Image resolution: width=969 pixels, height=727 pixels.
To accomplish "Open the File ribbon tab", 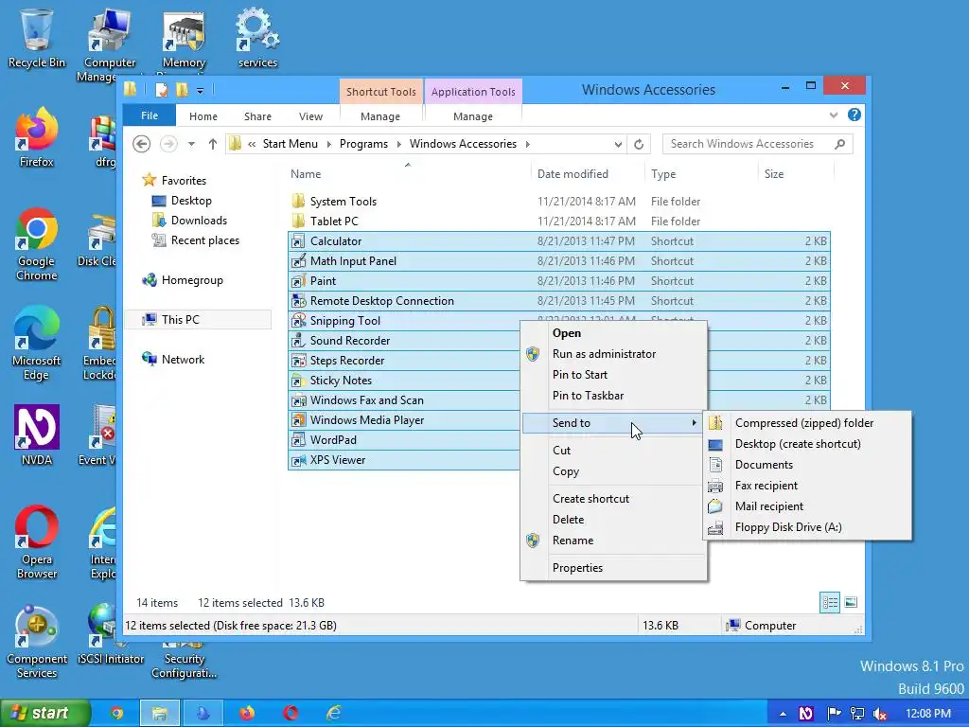I will click(x=150, y=115).
